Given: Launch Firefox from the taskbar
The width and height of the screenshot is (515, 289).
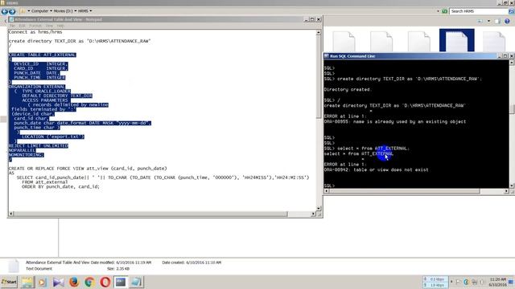Looking at the screenshot, I should click(74, 282).
